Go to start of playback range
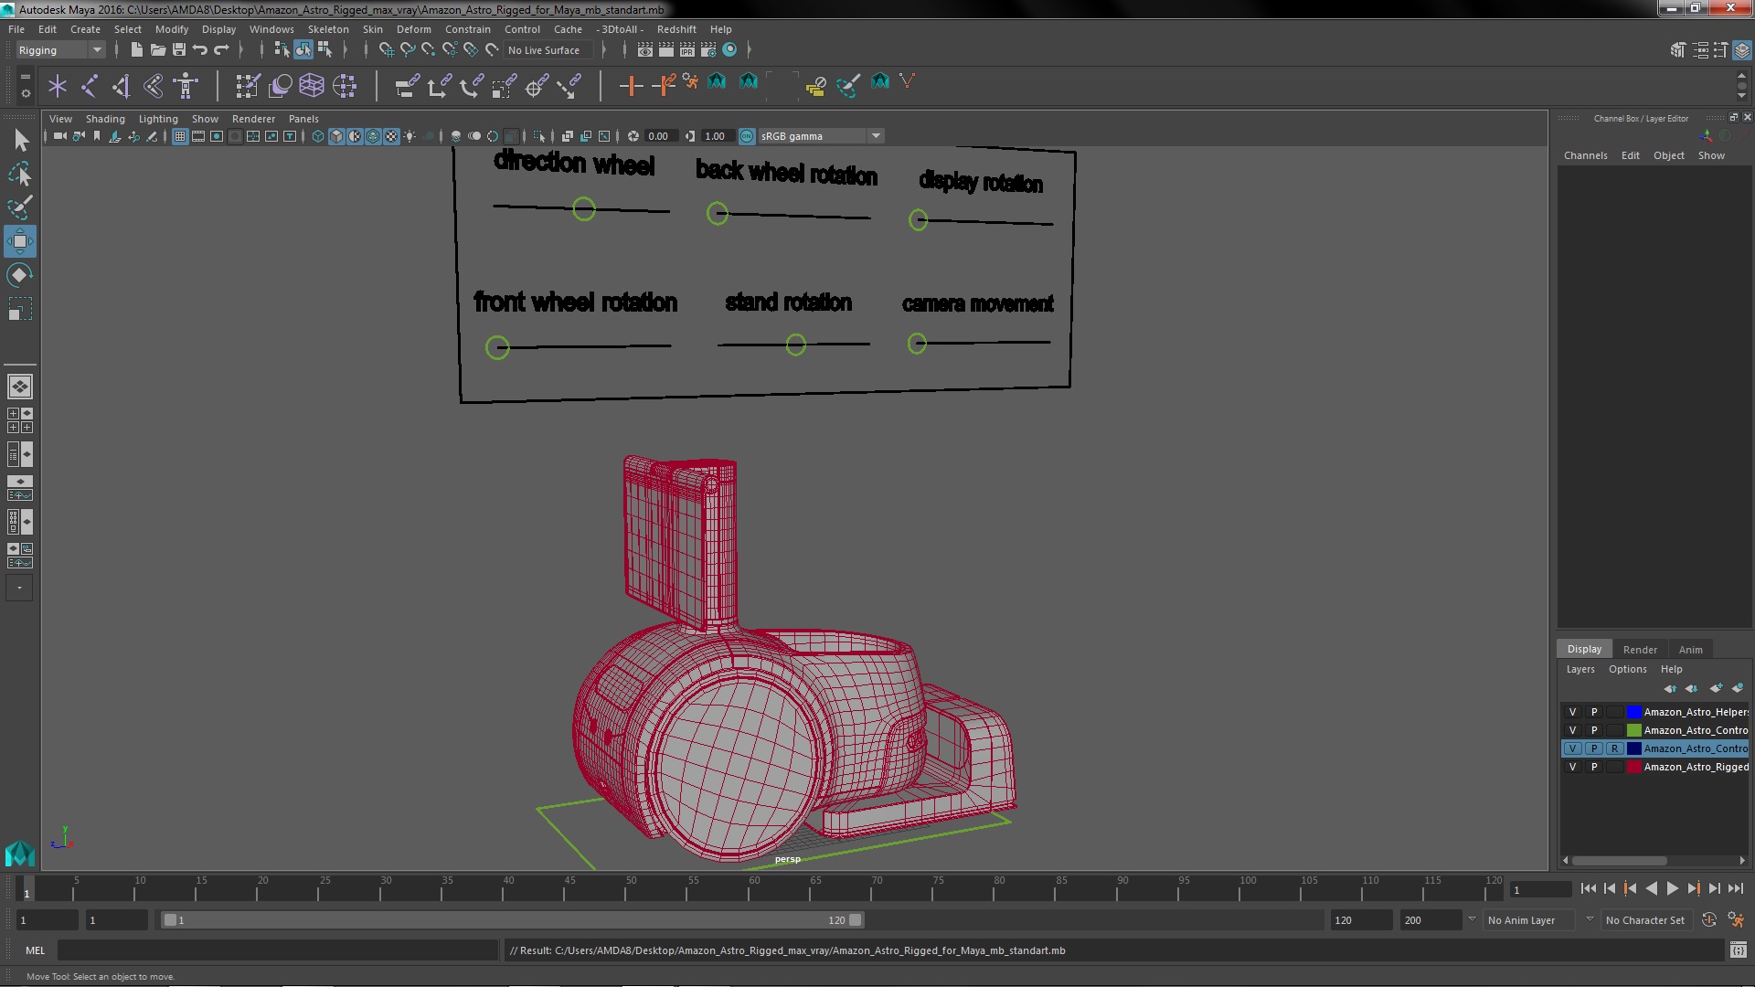This screenshot has height=987, width=1755. (x=1588, y=888)
